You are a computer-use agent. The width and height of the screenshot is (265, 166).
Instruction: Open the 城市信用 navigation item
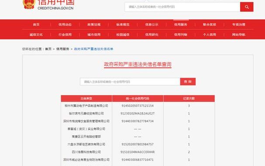[x=94, y=35]
